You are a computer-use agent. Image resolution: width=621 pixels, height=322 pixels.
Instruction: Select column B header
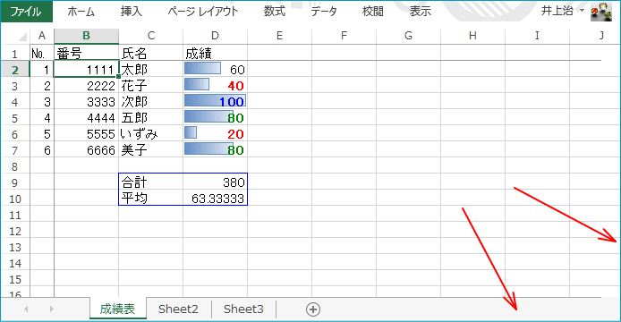[86, 36]
